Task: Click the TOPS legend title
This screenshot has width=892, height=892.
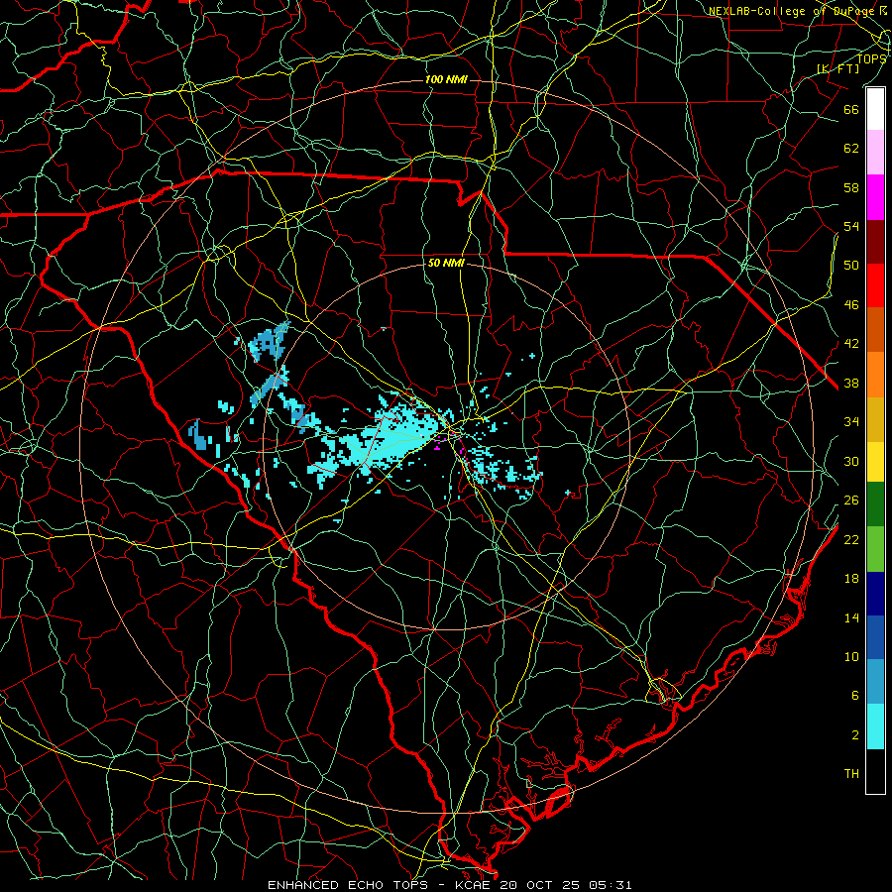Action: (871, 58)
